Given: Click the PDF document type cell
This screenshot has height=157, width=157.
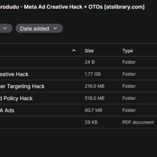Looking at the screenshot, I should (138, 122).
